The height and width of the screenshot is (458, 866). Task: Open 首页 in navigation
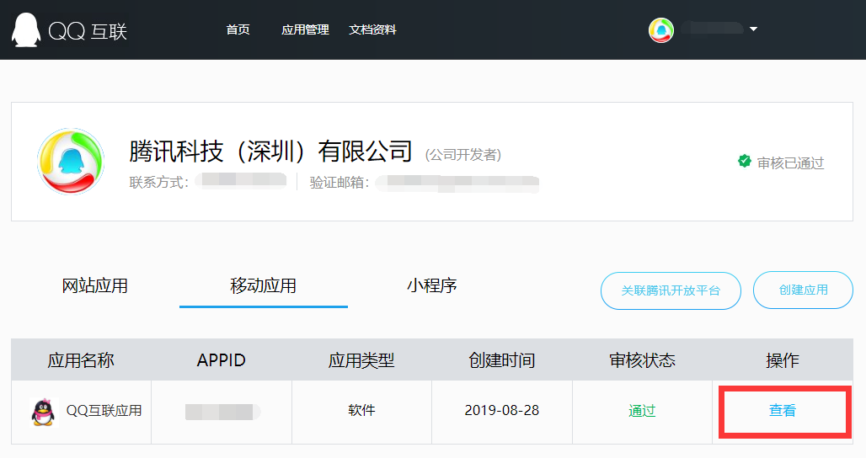[x=238, y=29]
